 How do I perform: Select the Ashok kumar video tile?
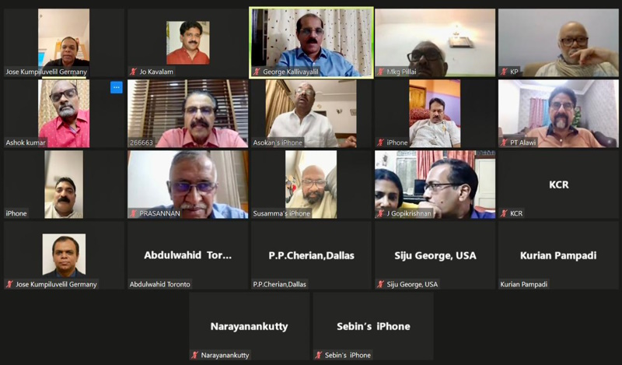[64, 114]
